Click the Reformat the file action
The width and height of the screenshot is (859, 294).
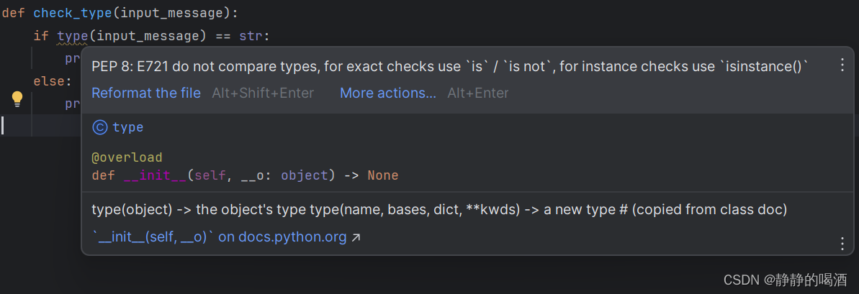tap(146, 93)
